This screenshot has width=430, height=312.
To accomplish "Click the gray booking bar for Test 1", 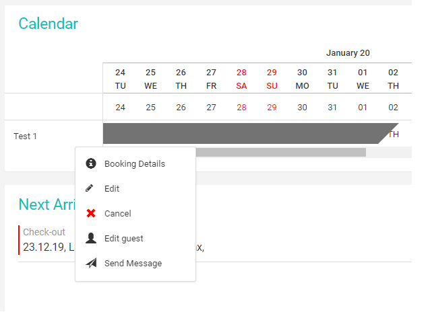I will (x=247, y=133).
